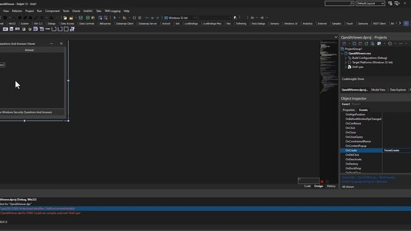This screenshot has height=231, width=411.
Task: Open the Help menu
Action: pos(127,11)
